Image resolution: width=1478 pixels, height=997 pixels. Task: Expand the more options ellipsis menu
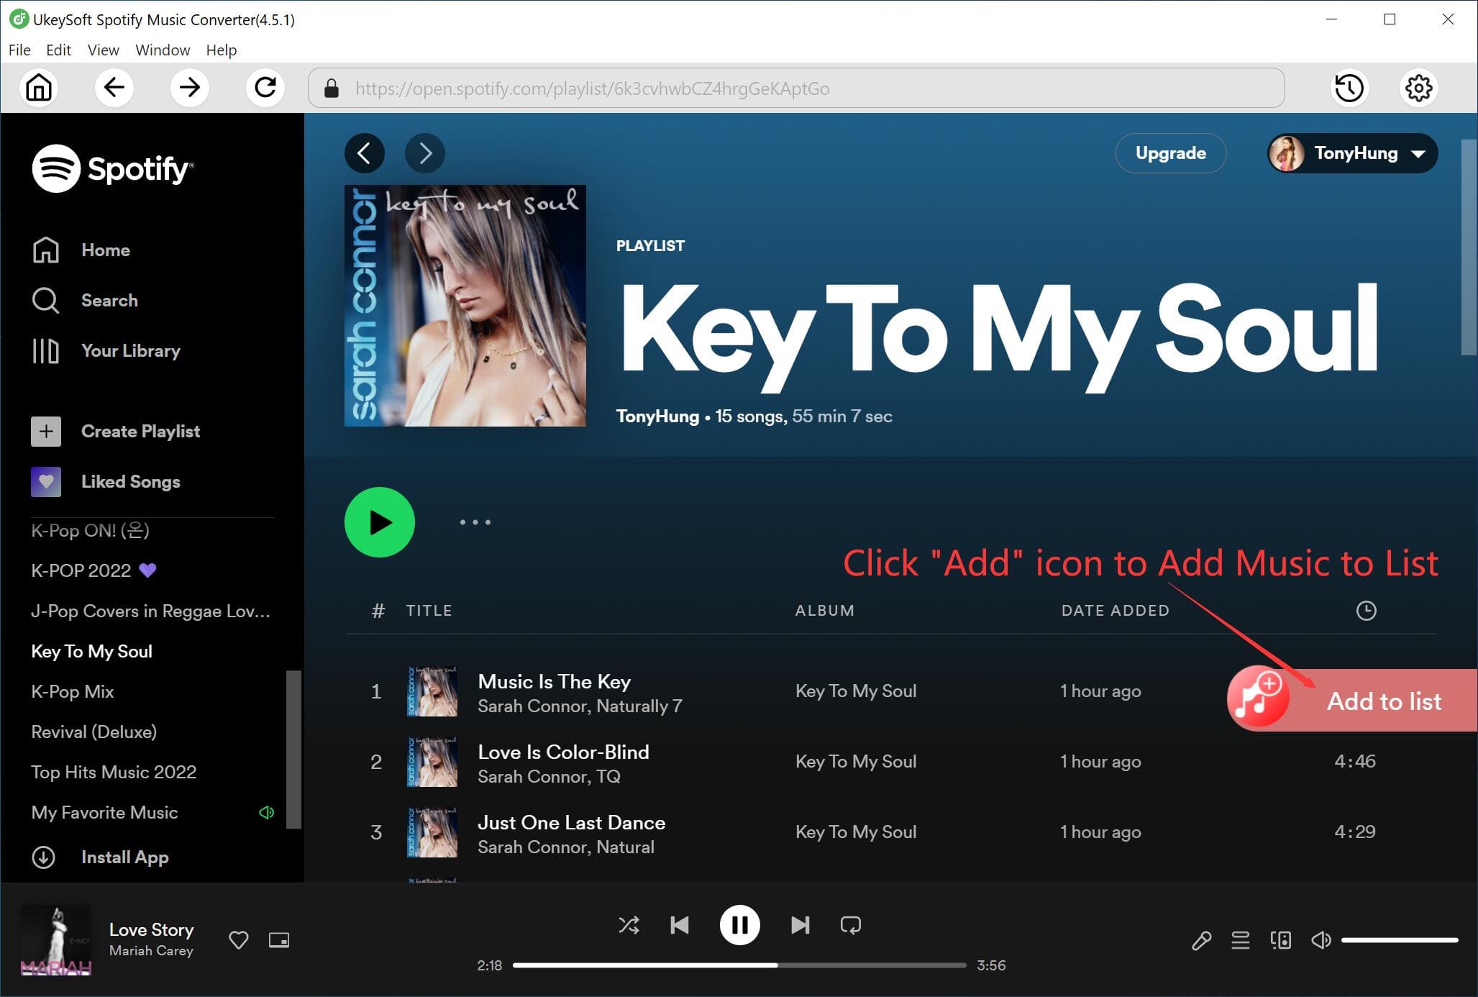(475, 523)
